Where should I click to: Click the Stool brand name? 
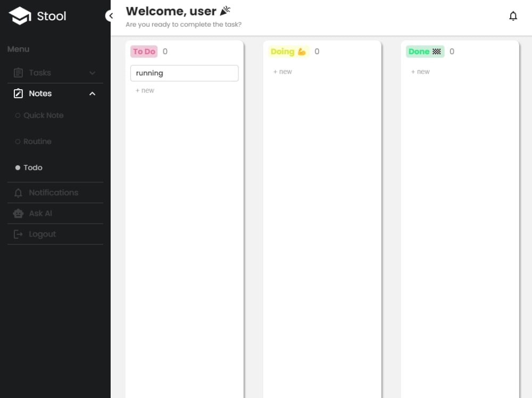click(52, 16)
